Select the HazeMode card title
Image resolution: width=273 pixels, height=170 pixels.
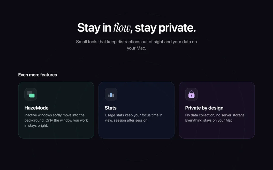click(36, 108)
